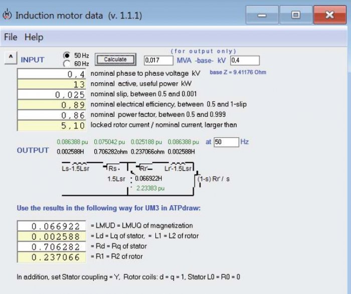Screen dimensions: 351x294
Task: Click the 0.025188 pu value
Action: [x=146, y=142]
